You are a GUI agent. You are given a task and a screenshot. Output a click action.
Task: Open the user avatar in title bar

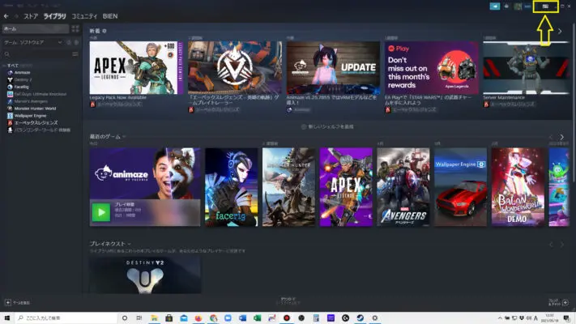pyautogui.click(x=518, y=6)
